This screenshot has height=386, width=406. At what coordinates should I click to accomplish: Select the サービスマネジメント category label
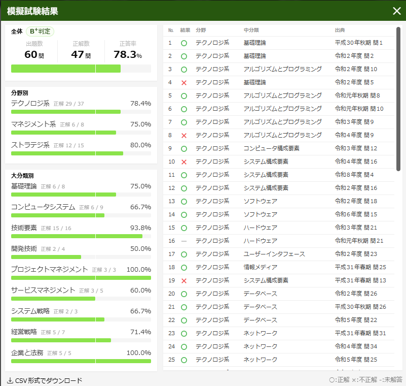(43, 290)
